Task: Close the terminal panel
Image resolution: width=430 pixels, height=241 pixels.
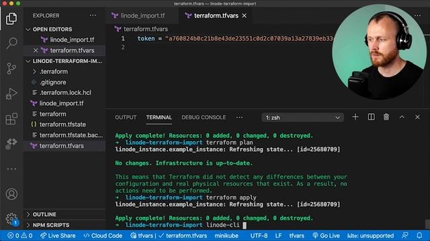Action: pyautogui.click(x=417, y=117)
